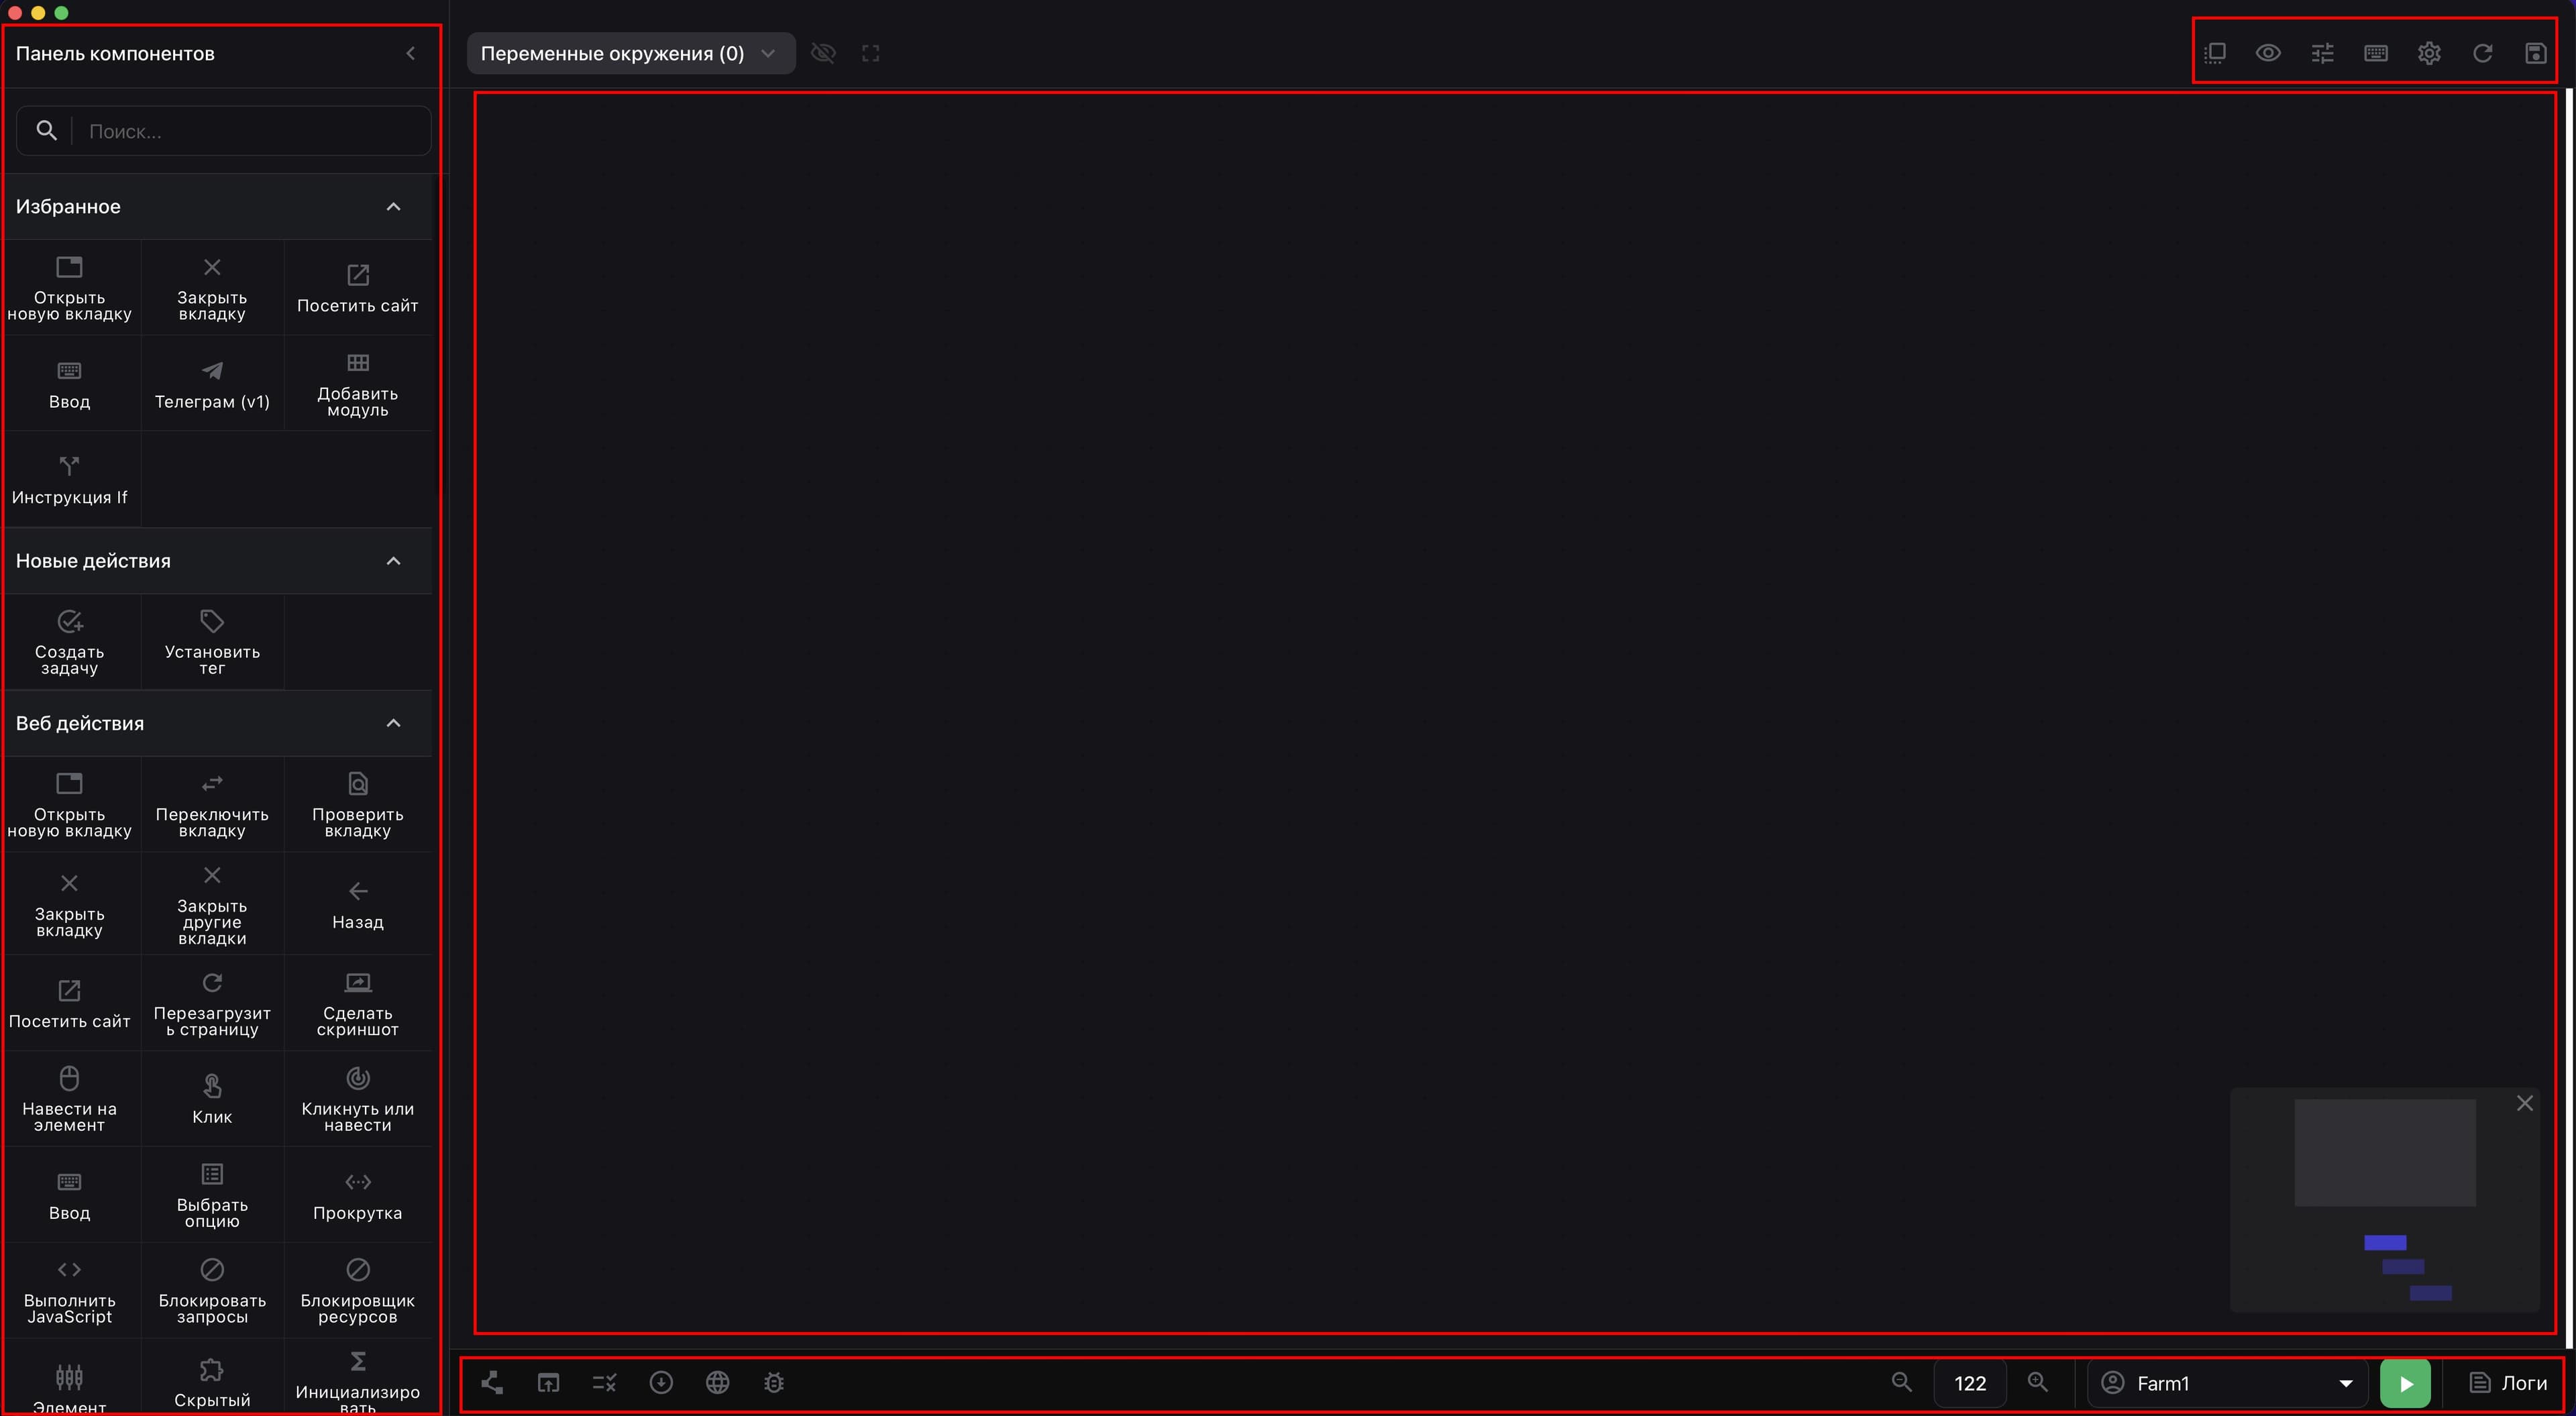
Task: Select Ввод in Веб действия section
Action: [x=69, y=1195]
